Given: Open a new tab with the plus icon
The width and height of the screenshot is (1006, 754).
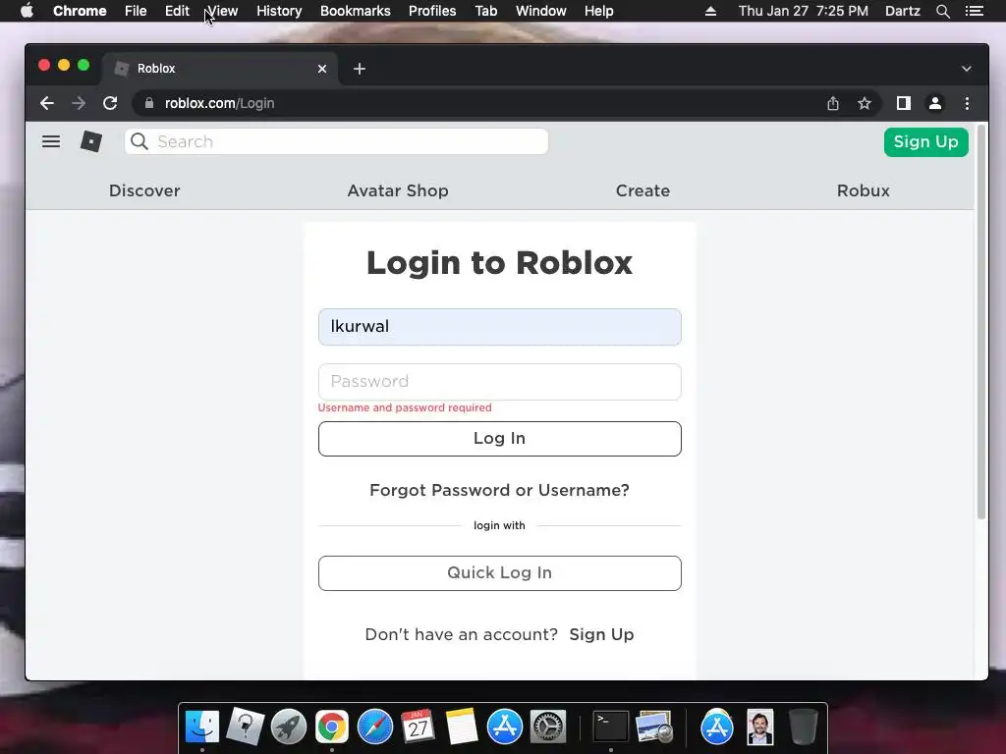Looking at the screenshot, I should pyautogui.click(x=360, y=69).
